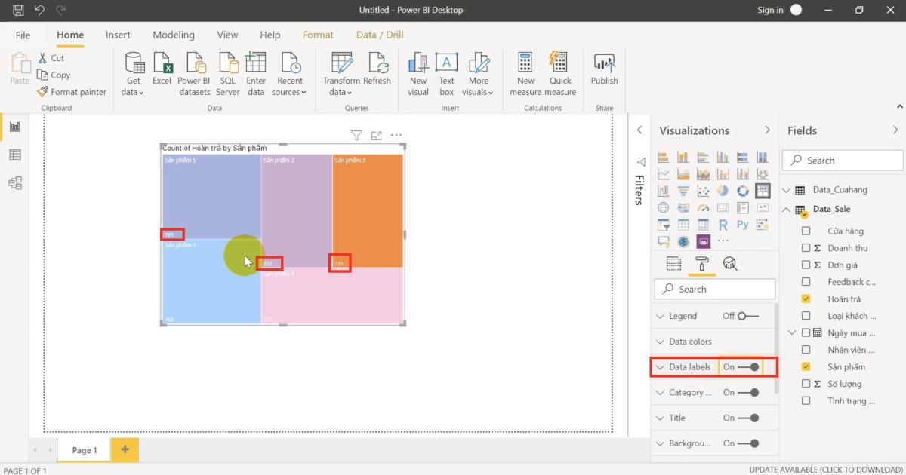Select the R script visual icon
Image resolution: width=906 pixels, height=475 pixels.
(x=723, y=224)
